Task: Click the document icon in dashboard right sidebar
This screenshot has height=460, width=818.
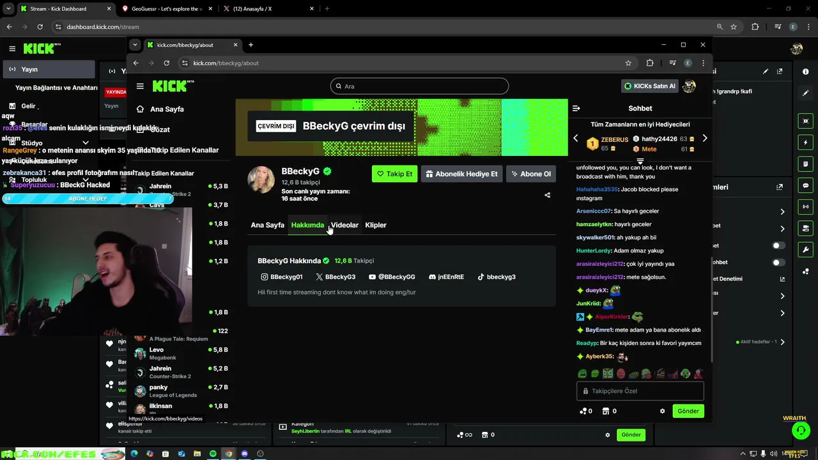Action: pyautogui.click(x=805, y=164)
